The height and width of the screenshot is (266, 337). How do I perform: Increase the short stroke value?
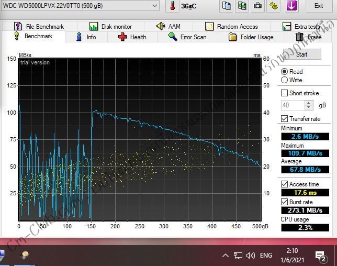point(309,103)
